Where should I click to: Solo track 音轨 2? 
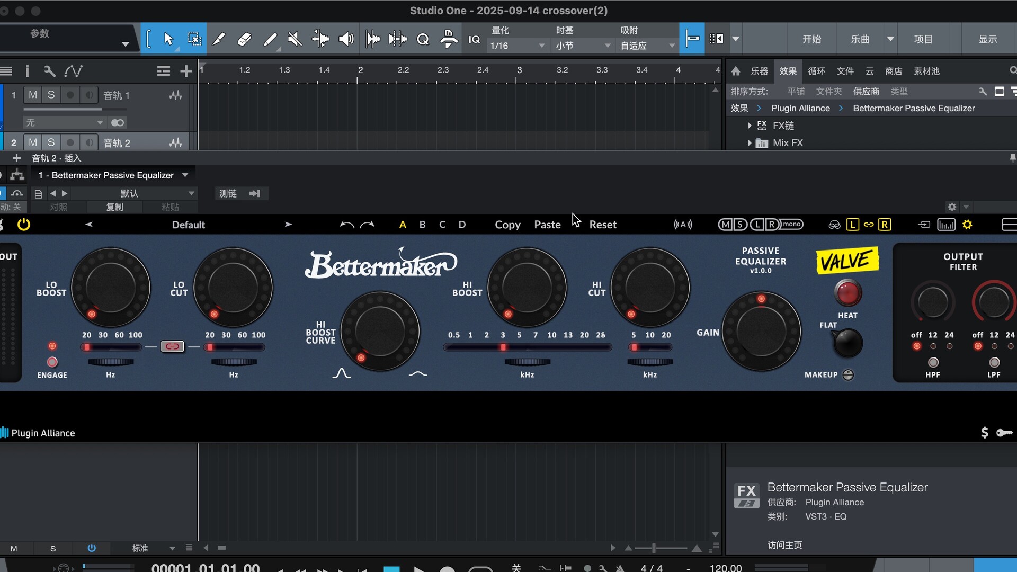[51, 142]
